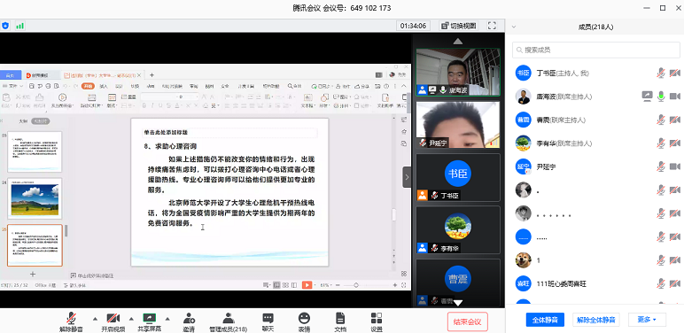684x333 pixels.
Task: Select slide 24 landscape thumbnail
Action: (x=35, y=198)
